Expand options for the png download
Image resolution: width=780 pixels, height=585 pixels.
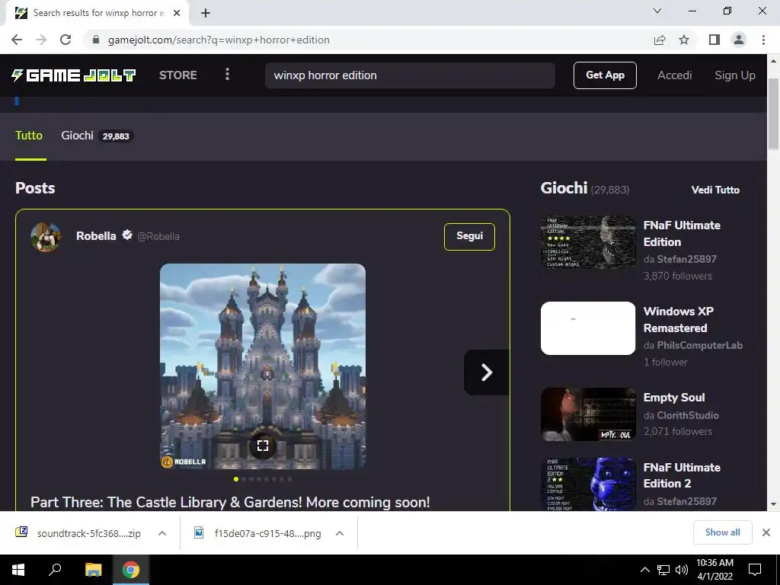340,533
